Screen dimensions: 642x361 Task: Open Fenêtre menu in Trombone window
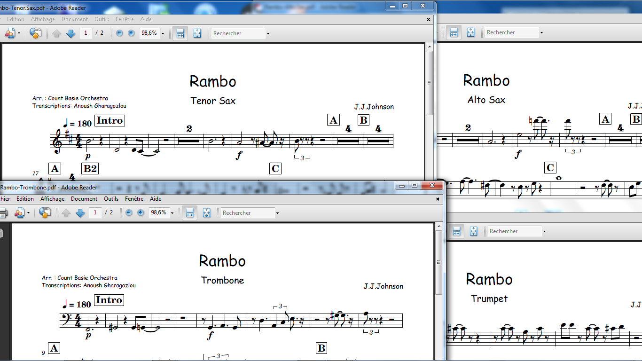click(134, 199)
